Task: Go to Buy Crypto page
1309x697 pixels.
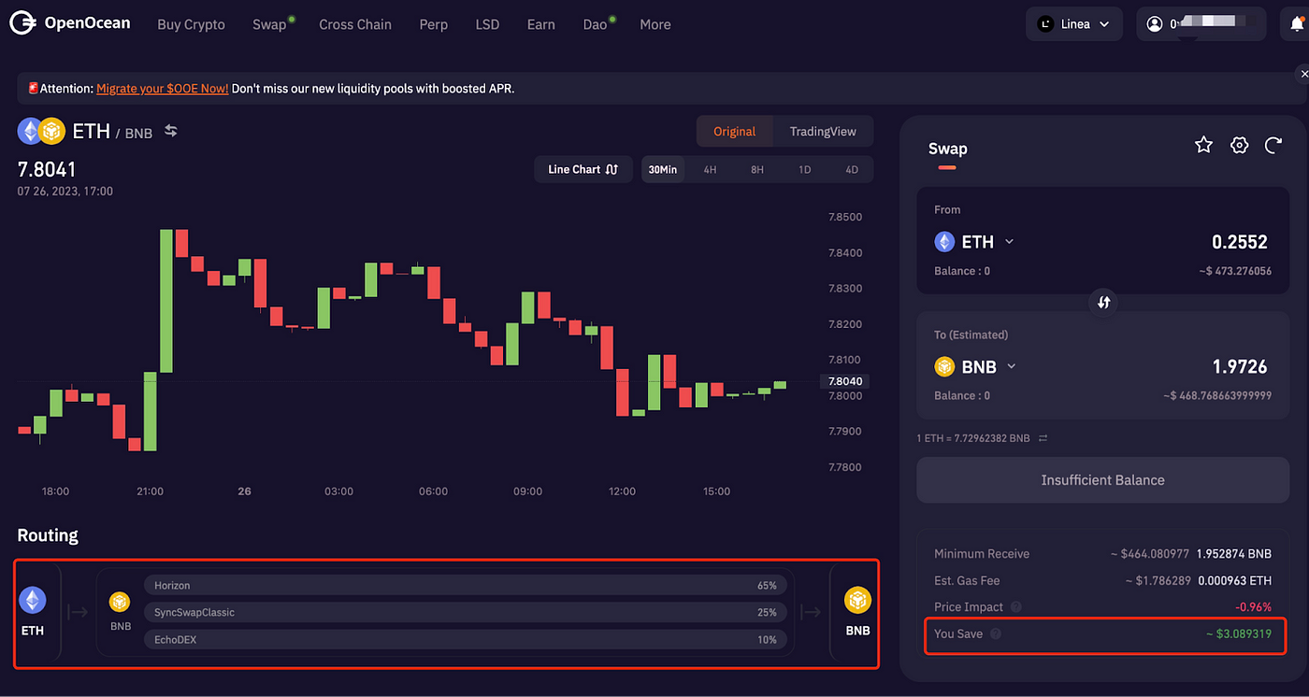Action: click(x=192, y=24)
